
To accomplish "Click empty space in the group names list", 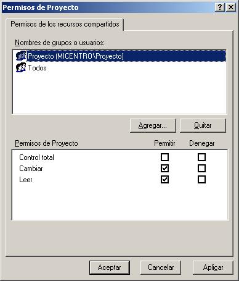I will coord(119,93).
